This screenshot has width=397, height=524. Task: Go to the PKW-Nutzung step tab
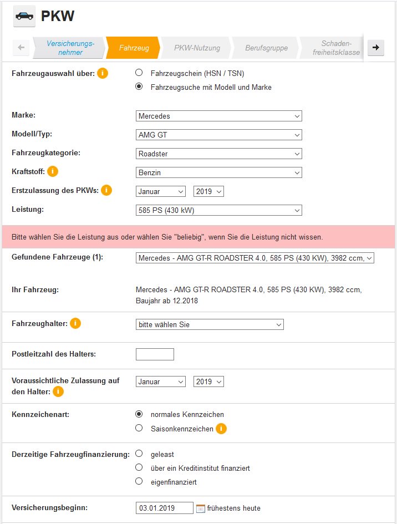(x=197, y=48)
